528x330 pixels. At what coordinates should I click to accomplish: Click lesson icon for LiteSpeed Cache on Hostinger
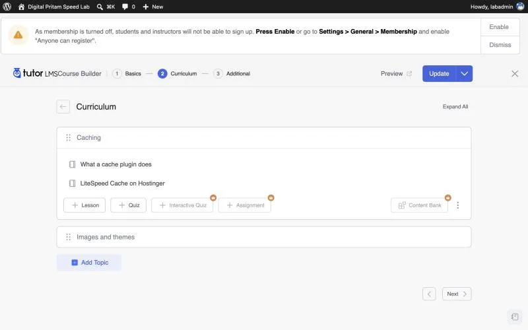[72, 183]
